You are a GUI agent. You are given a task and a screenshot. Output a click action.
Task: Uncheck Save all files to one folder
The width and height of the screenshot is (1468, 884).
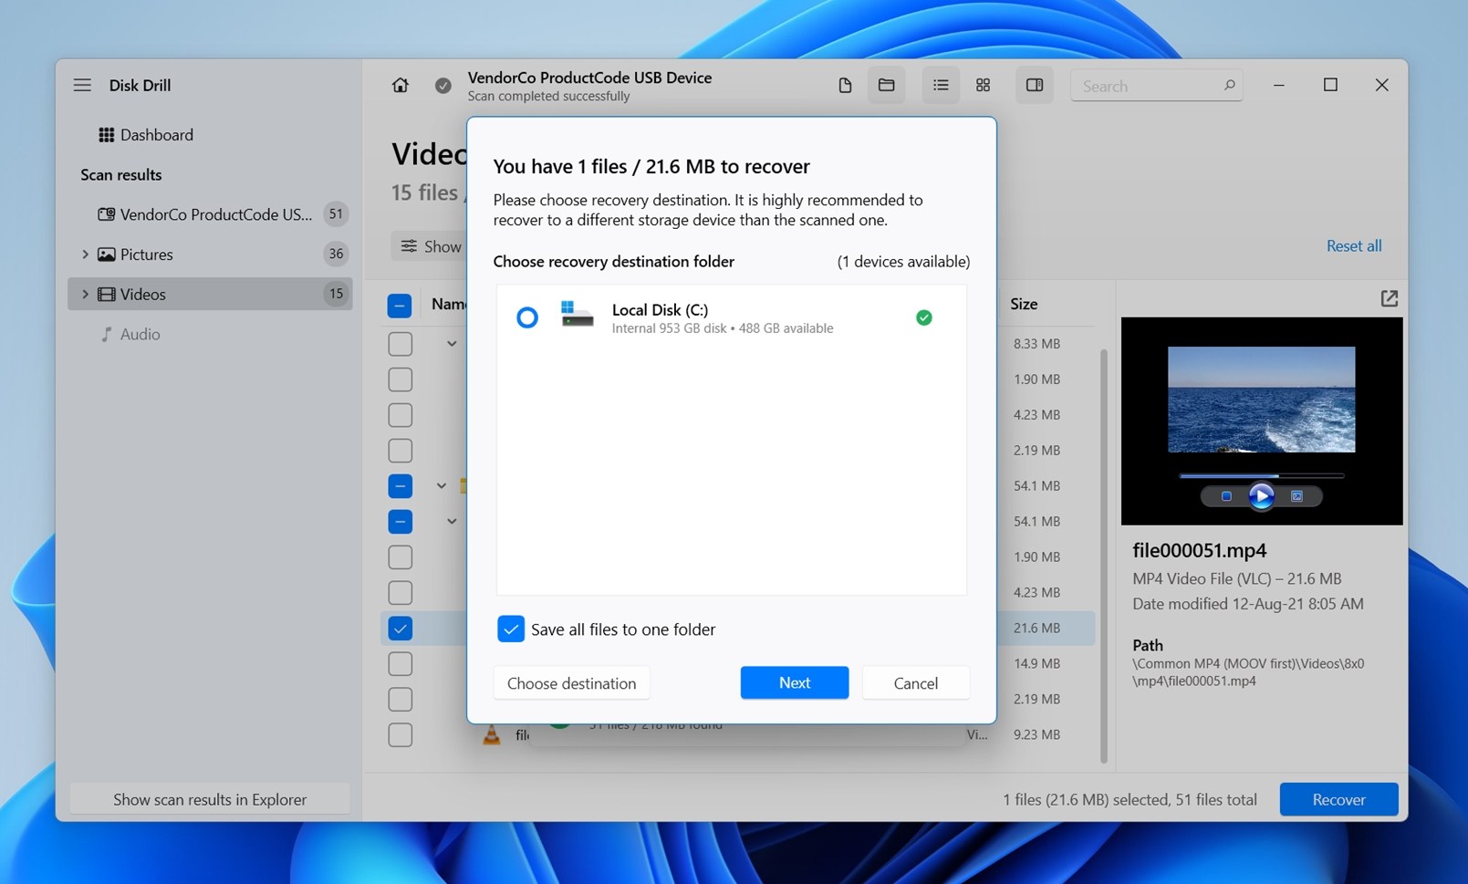(511, 629)
